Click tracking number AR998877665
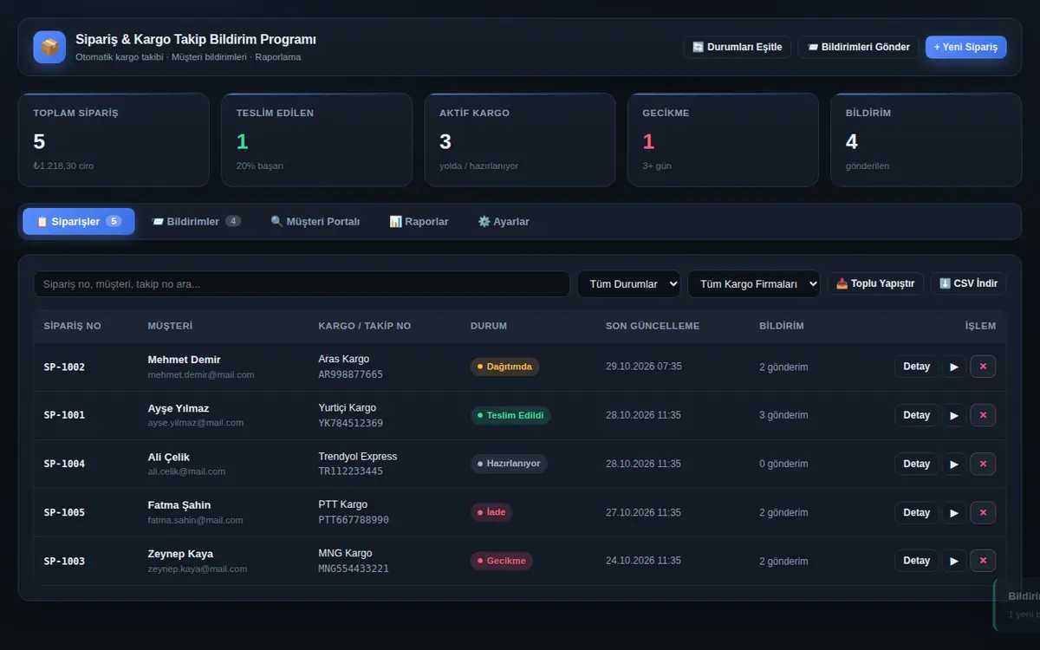Viewport: 1040px width, 650px height. point(351,375)
